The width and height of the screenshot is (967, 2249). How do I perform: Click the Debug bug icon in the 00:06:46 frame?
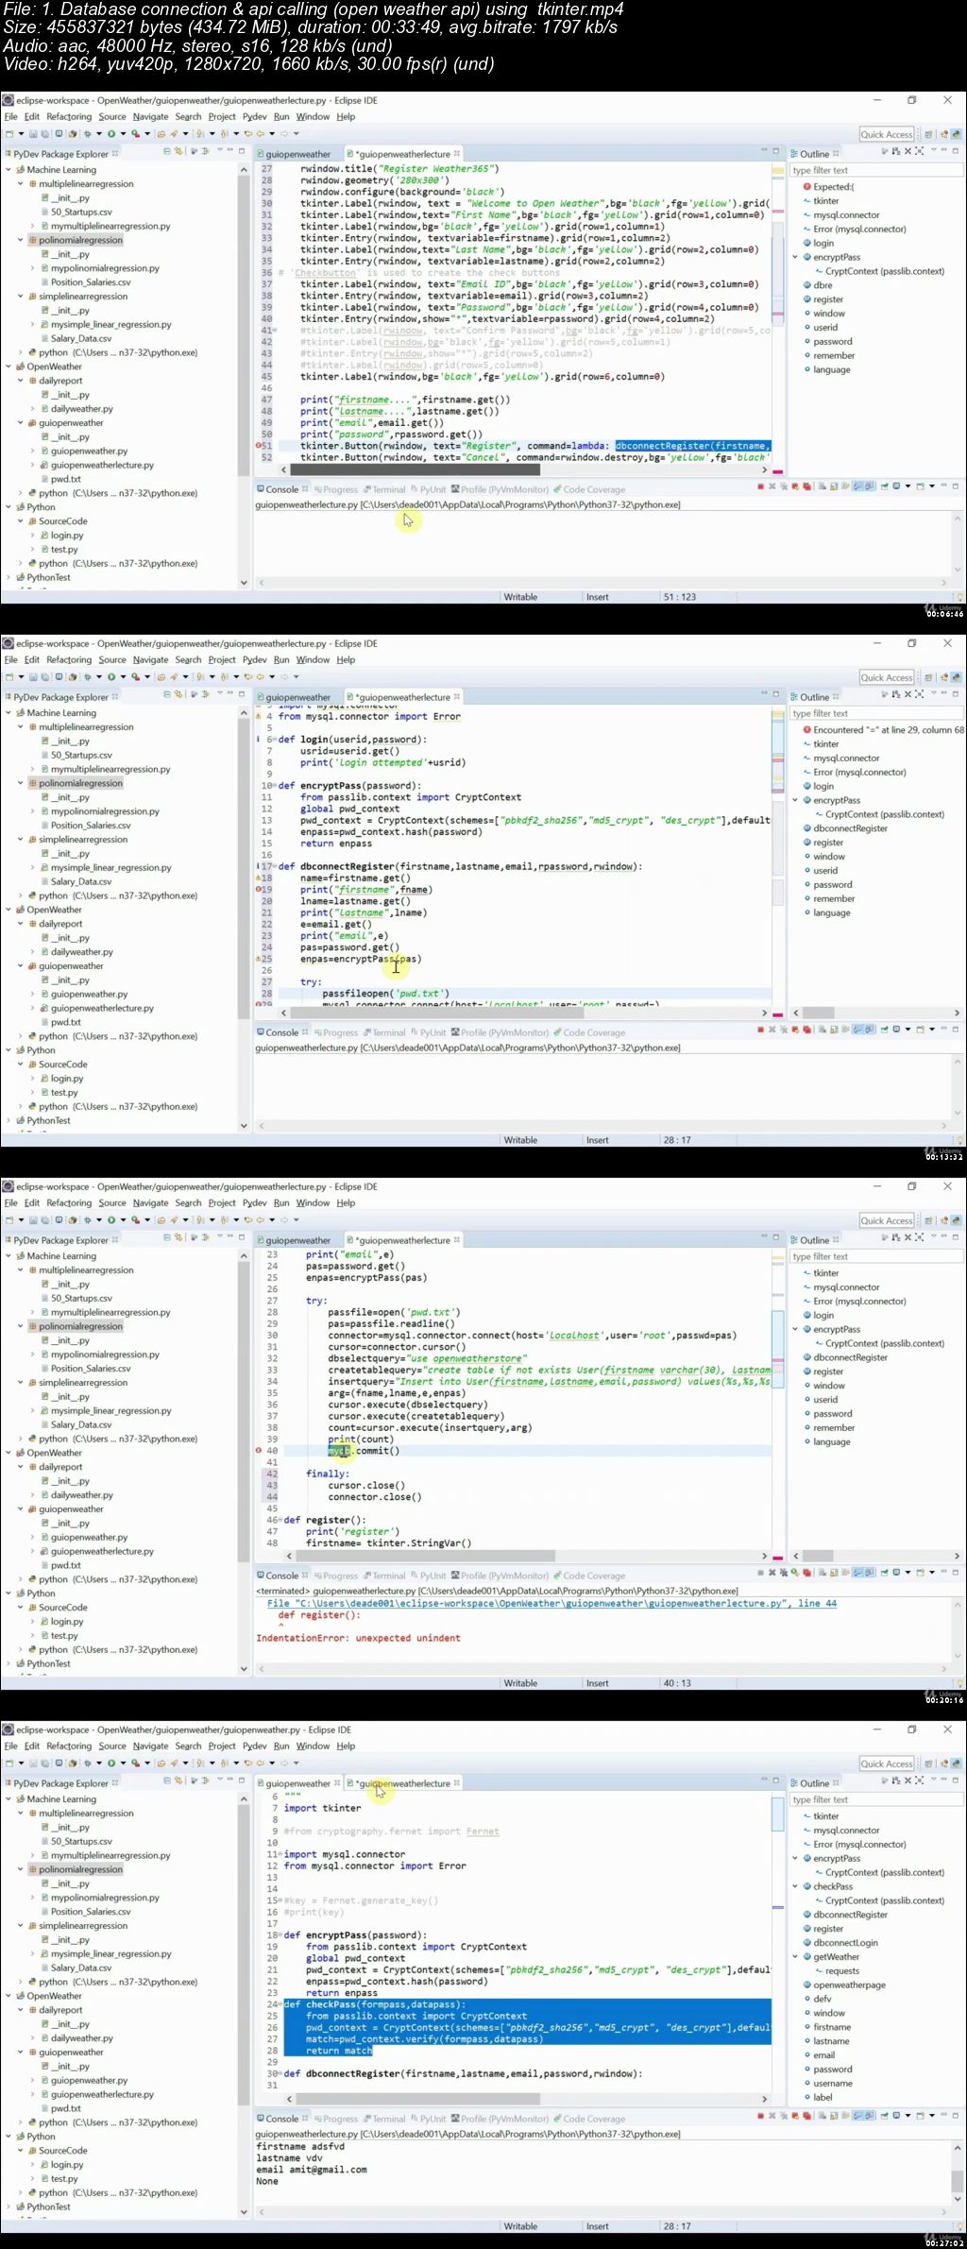pos(87,134)
